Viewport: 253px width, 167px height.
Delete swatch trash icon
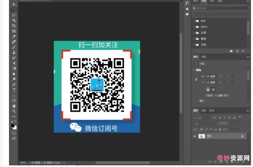pos(243,51)
